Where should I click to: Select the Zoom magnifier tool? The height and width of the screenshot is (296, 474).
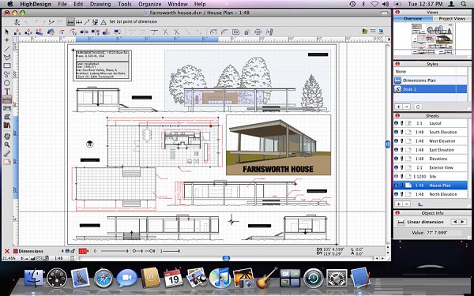coord(7,144)
